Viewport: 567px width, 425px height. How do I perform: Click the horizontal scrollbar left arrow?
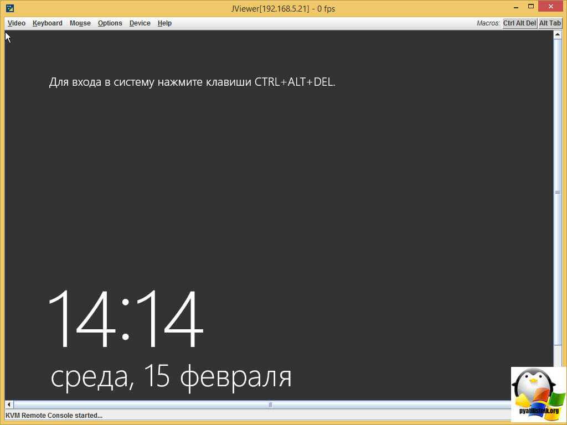[x=9, y=405]
